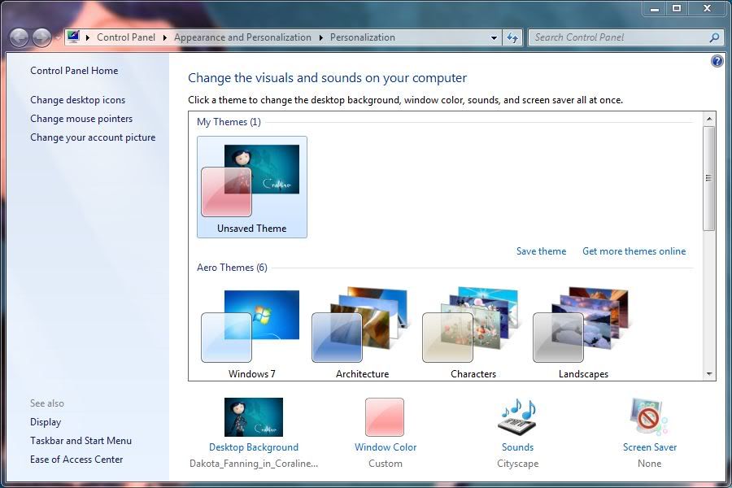Viewport: 732px width, 488px height.
Task: Open the address bar history dropdown arrow
Action: (495, 37)
